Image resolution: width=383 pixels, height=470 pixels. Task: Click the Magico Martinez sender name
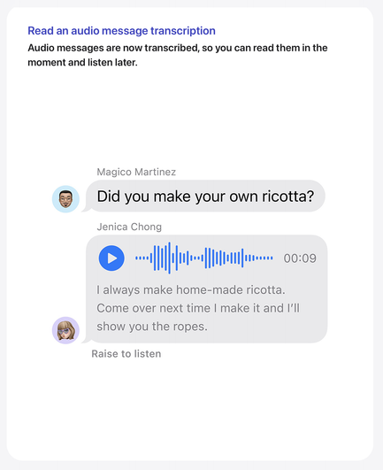pos(136,172)
